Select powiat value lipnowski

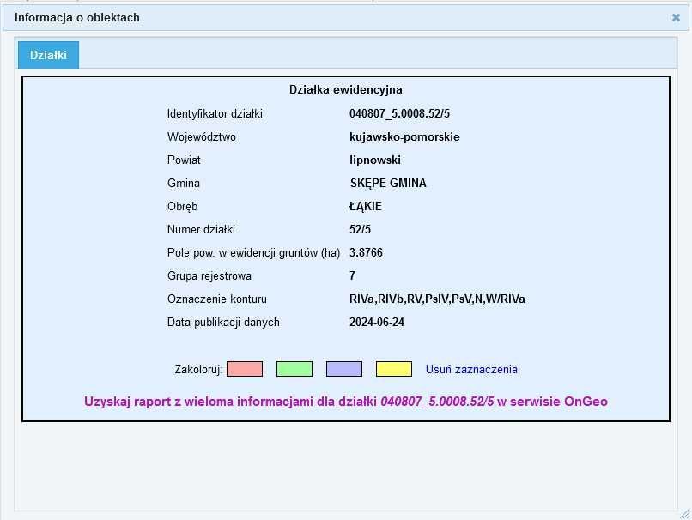pos(375,160)
